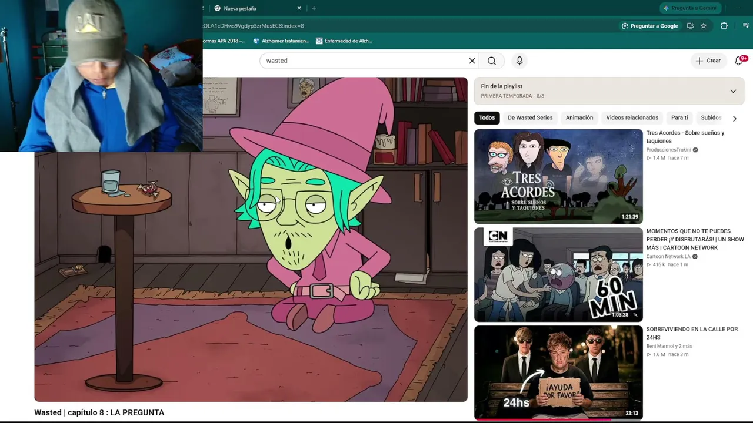Expand the Fin de la playlist panel
753x423 pixels.
click(x=733, y=91)
